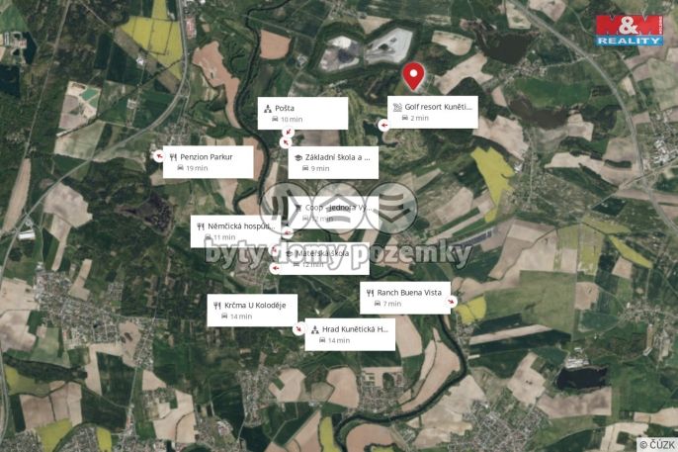Screen dimensions: 678x452
Task: Click the fork-and-knife icon on Němčická hospůdka
Action: [x=201, y=226]
